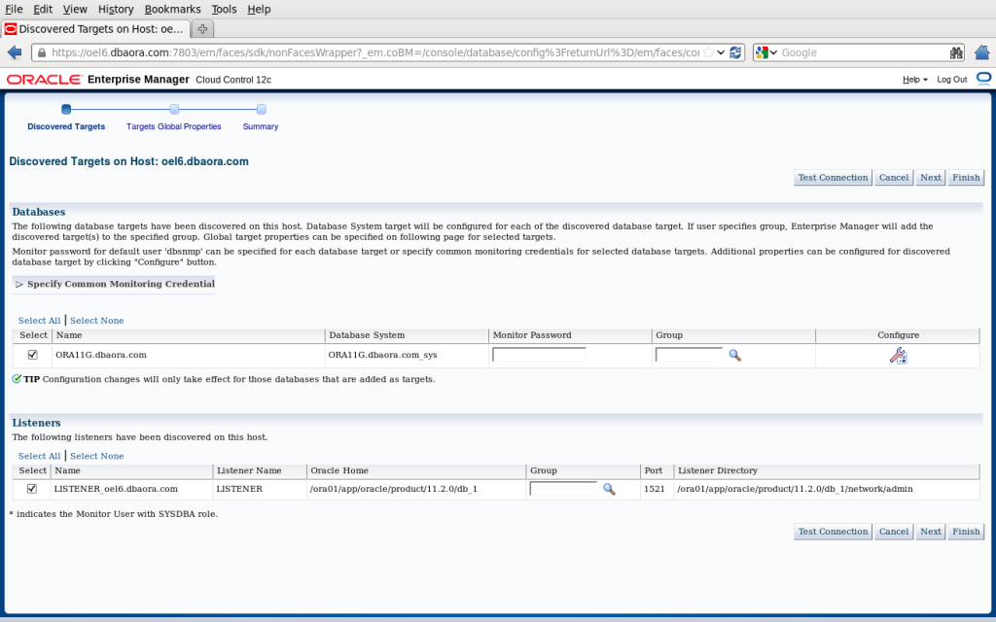Click the padlock site identity icon

(x=42, y=52)
